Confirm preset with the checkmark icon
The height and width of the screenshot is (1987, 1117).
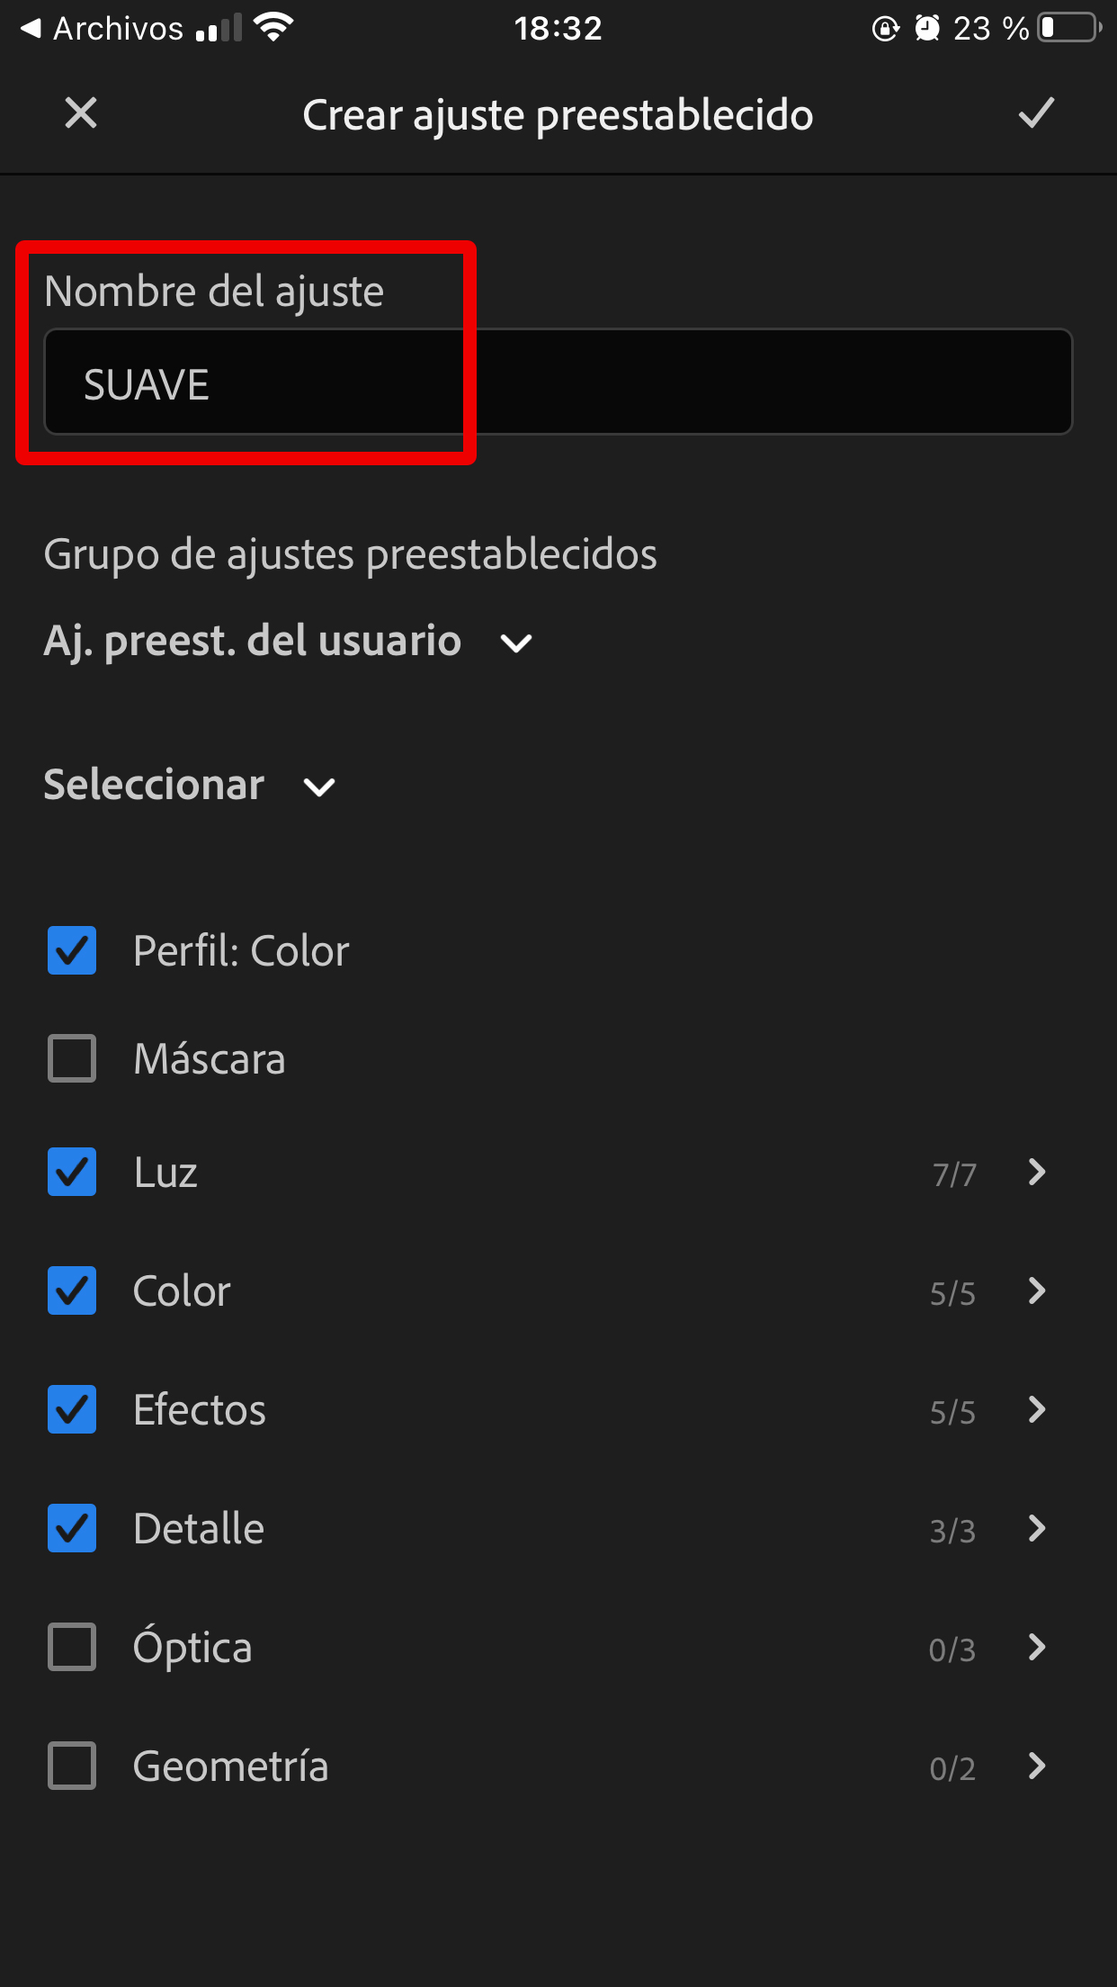pyautogui.click(x=1036, y=113)
